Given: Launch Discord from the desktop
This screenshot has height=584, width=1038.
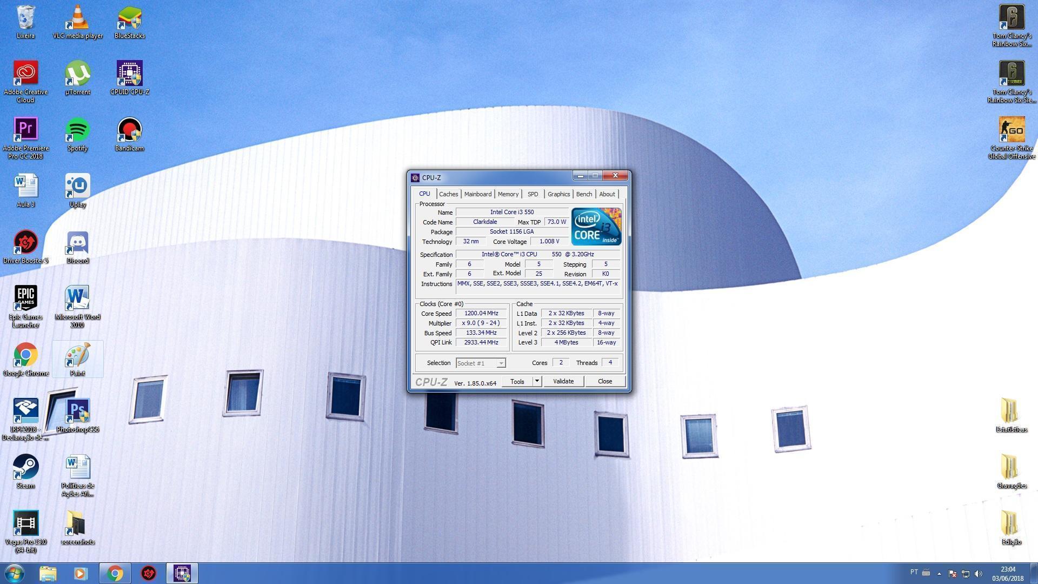Looking at the screenshot, I should (77, 247).
